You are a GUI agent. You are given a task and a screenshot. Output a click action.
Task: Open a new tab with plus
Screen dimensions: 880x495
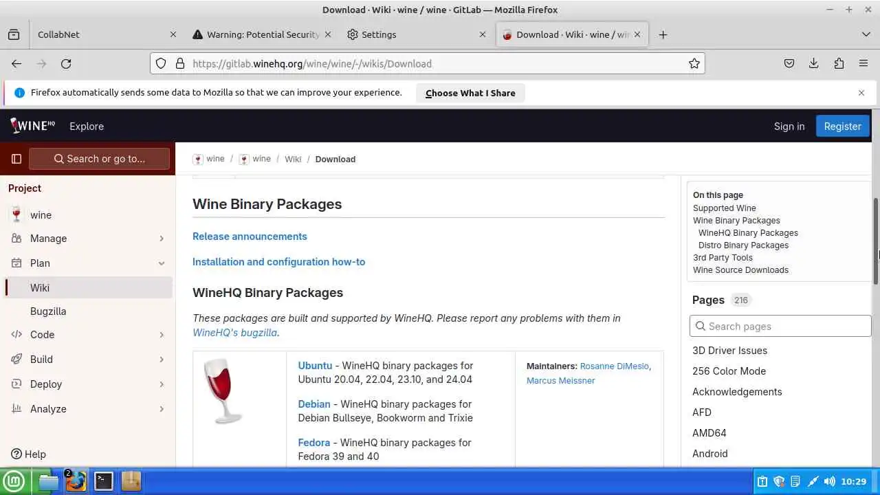(x=663, y=34)
